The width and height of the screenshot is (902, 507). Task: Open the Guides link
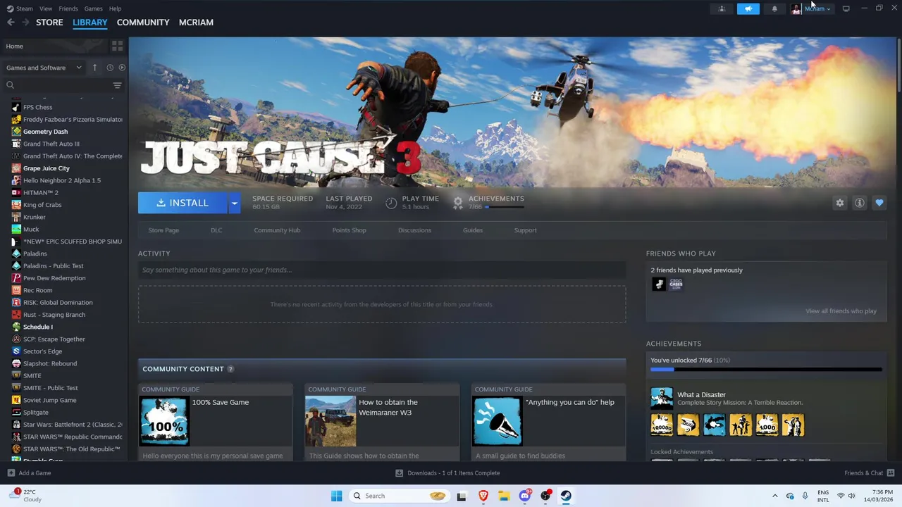[473, 230]
